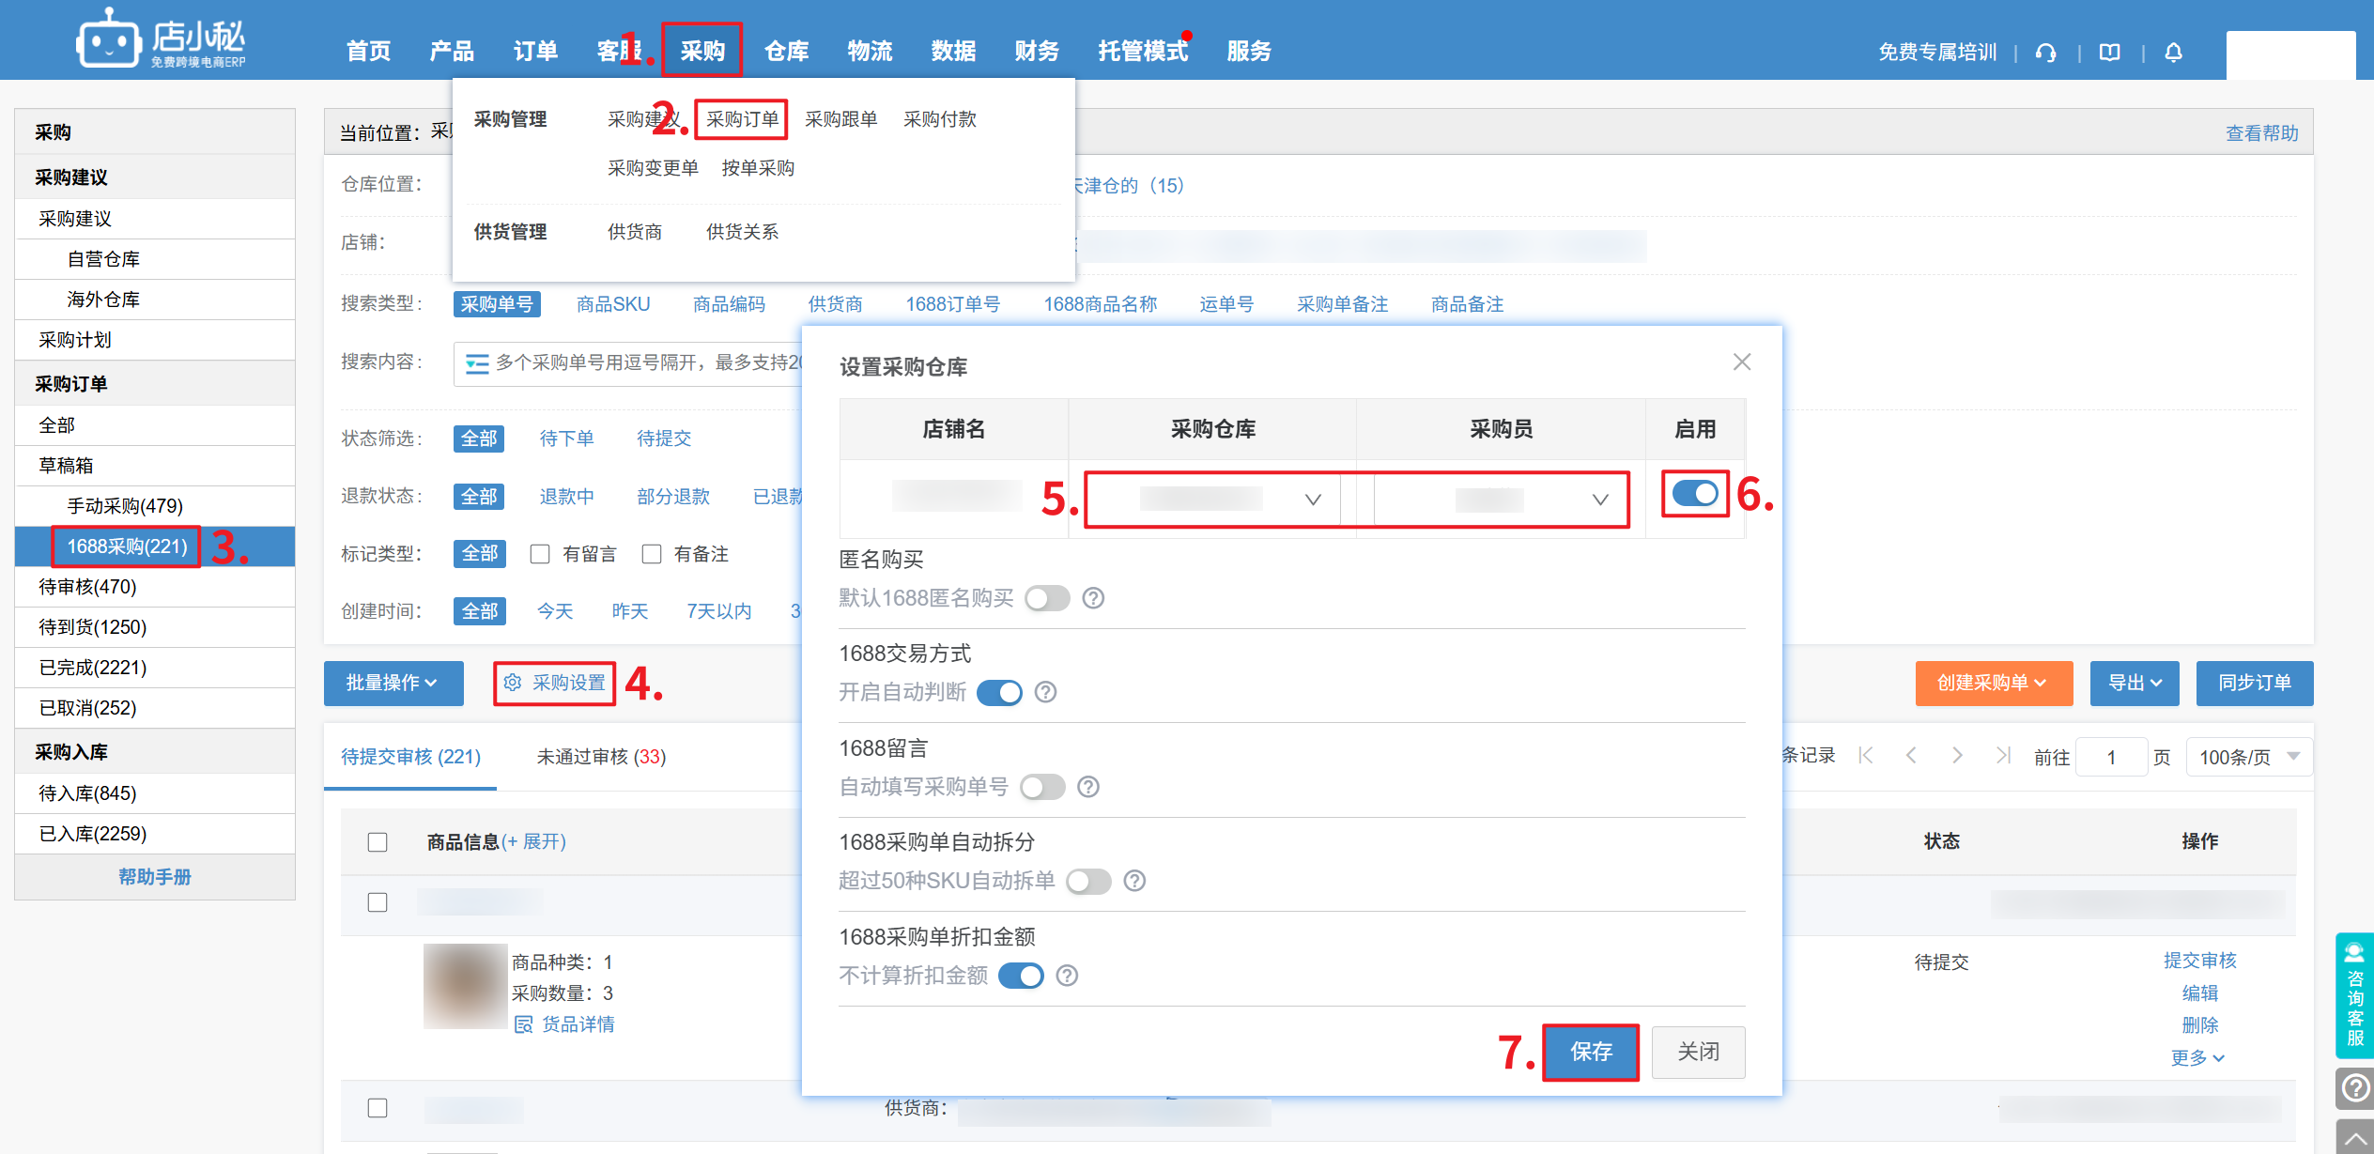Click the customer service headset icon
2374x1154 pixels.
[2045, 53]
